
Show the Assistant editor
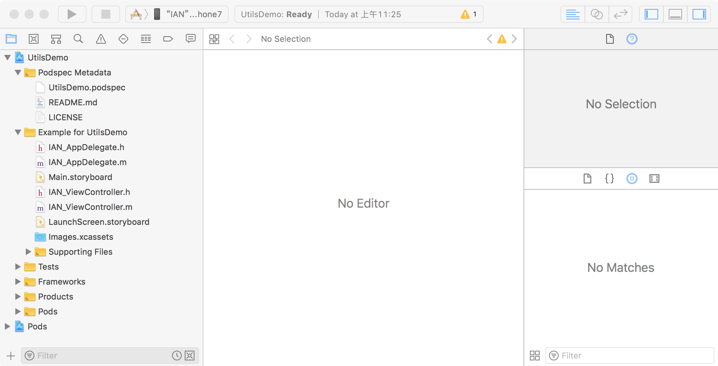(x=596, y=14)
